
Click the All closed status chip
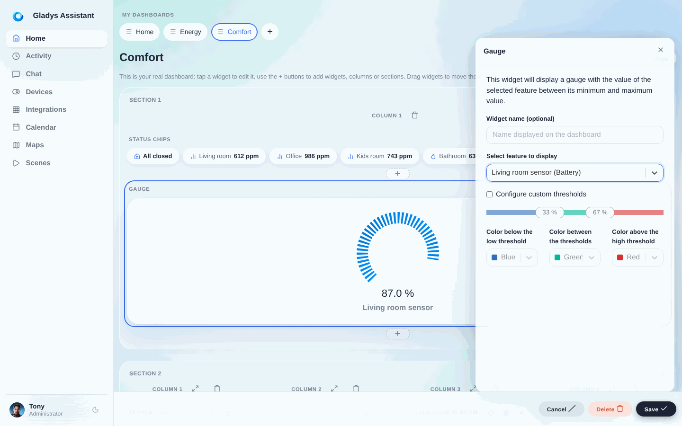click(153, 156)
